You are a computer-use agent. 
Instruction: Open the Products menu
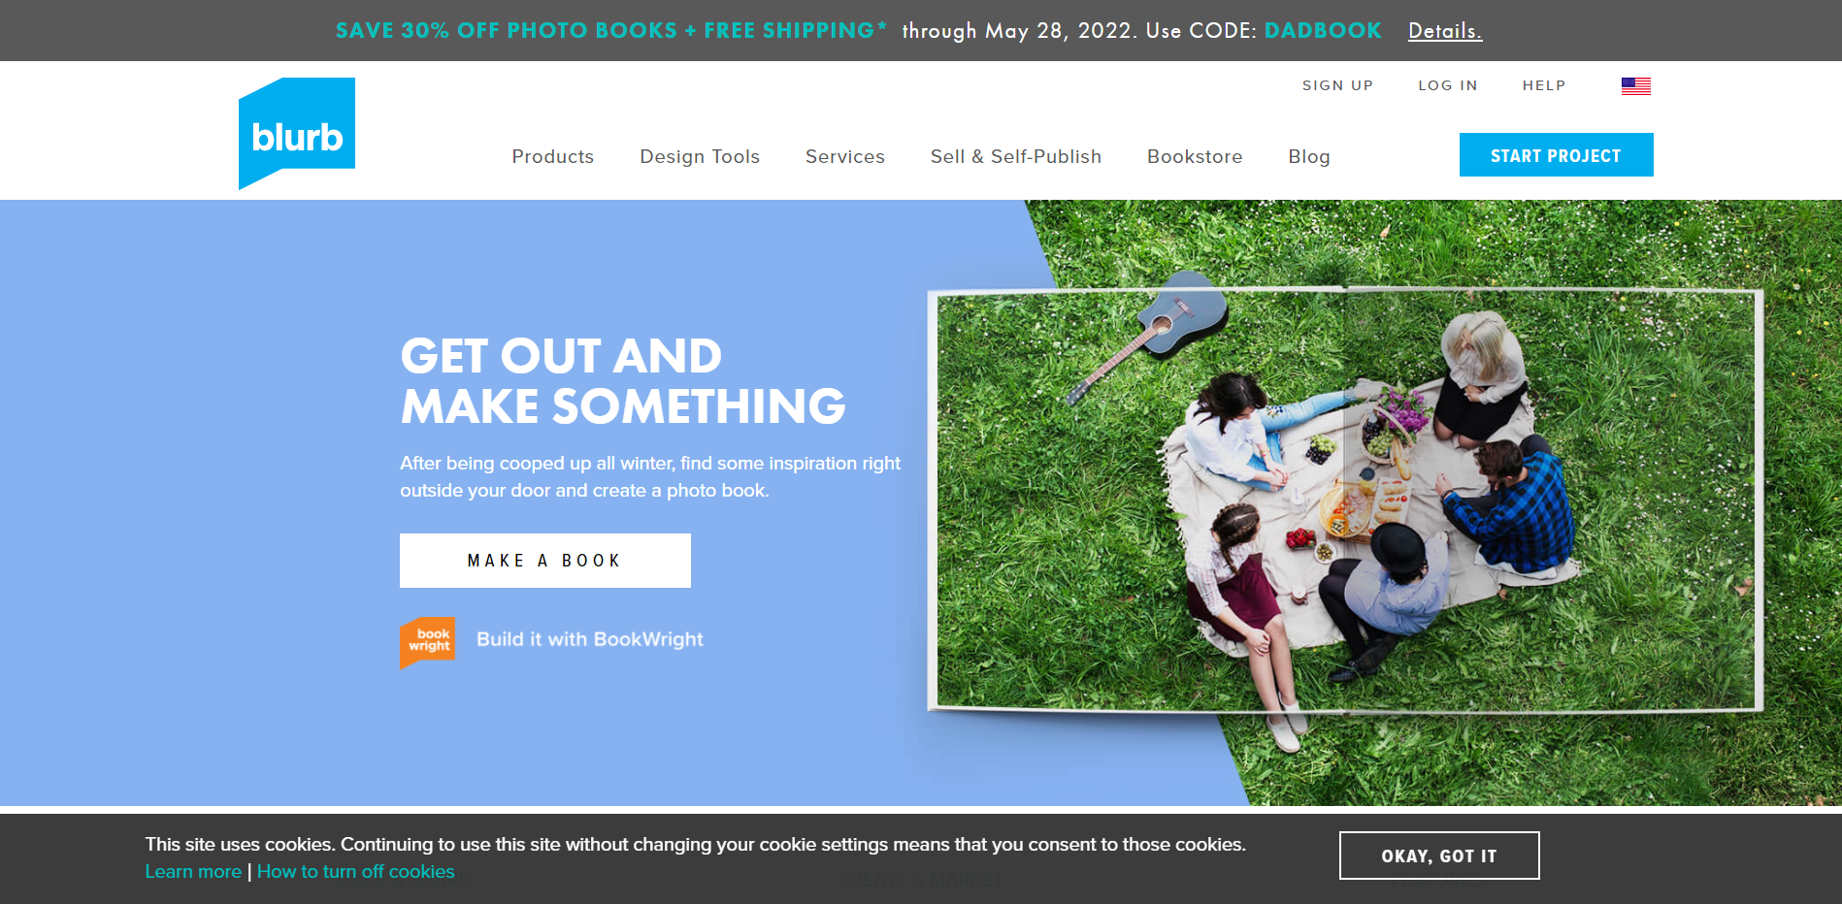point(553,156)
